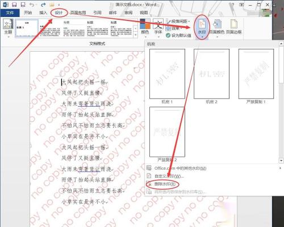Open the 文件 (File) tab
Image resolution: width=284 pixels, height=227 pixels.
(10, 12)
